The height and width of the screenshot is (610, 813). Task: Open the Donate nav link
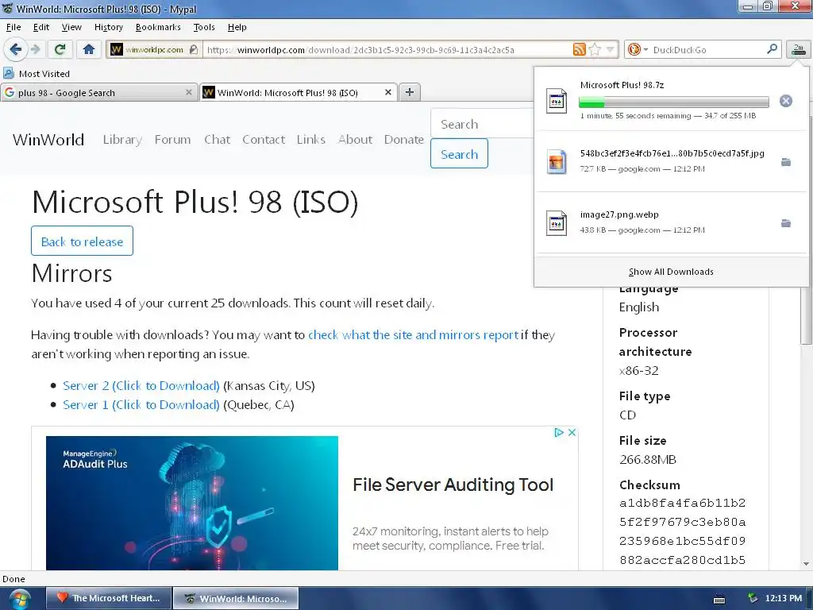click(x=404, y=140)
